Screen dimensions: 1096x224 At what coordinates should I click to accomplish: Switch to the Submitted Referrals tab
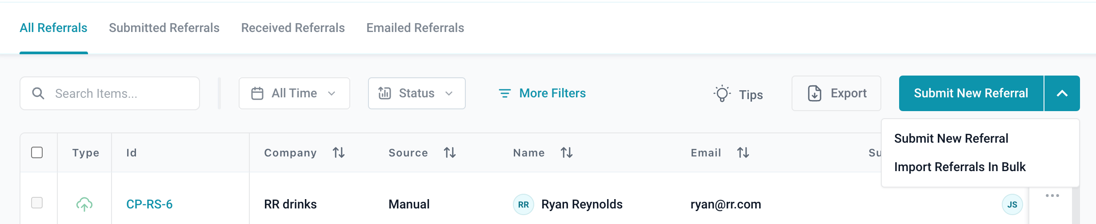tap(164, 28)
